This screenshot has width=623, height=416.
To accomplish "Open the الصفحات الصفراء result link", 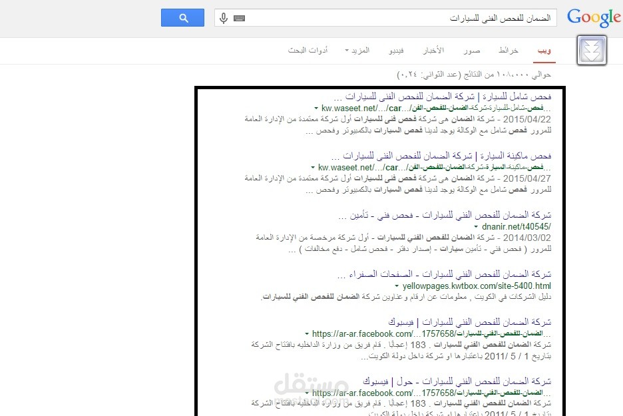I will click(444, 274).
